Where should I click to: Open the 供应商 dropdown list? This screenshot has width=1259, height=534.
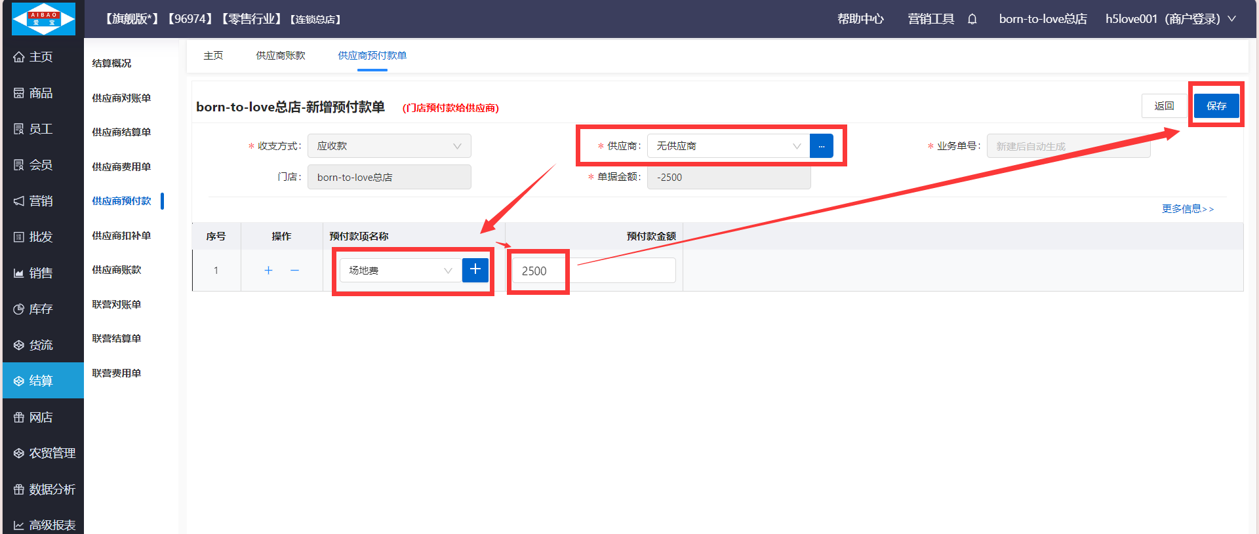728,145
